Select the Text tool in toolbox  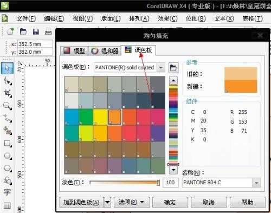[7, 192]
